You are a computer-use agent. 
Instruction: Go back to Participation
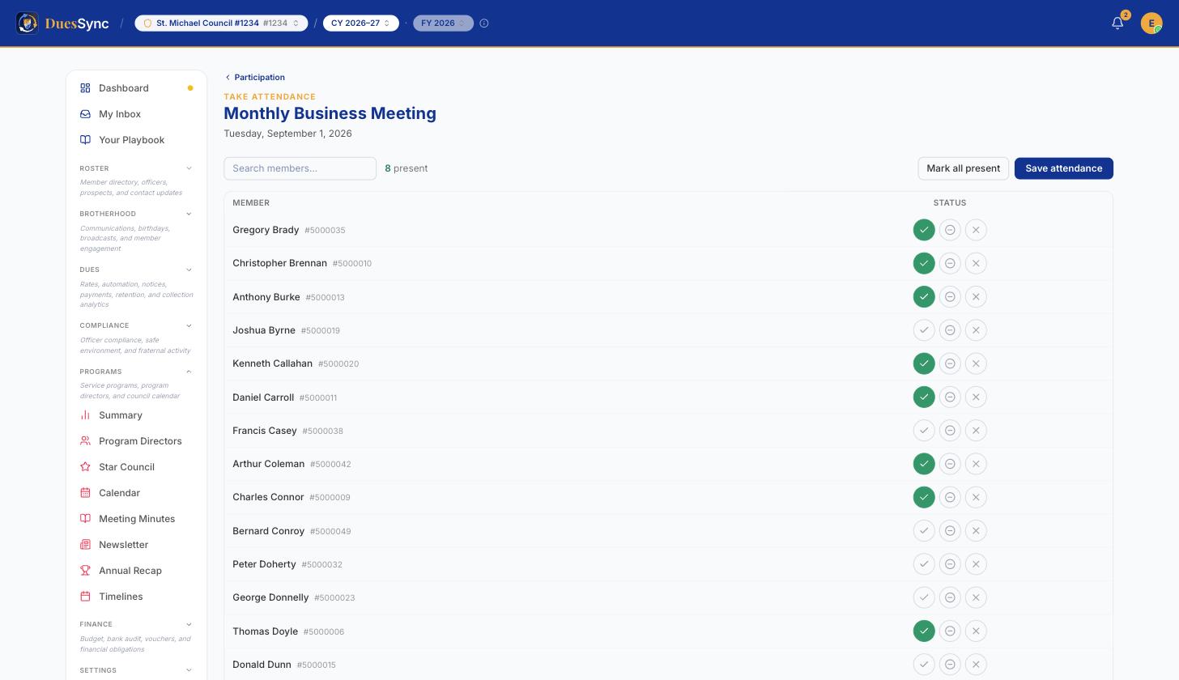[x=255, y=78]
